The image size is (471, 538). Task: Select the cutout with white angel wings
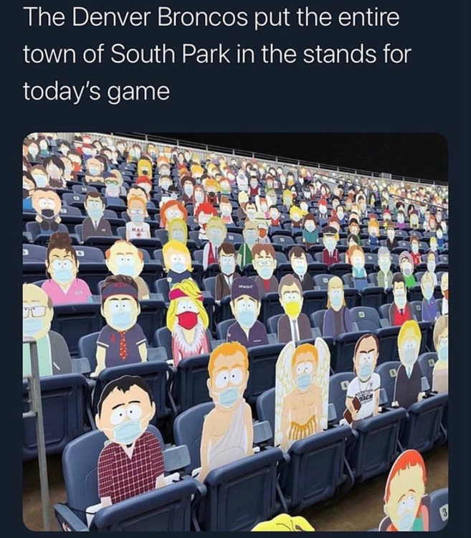click(x=303, y=392)
